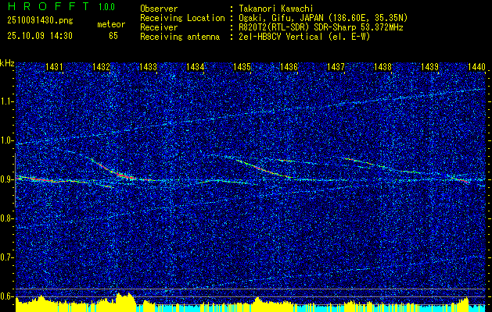
Task: Click time marker 1432
Action: pos(101,66)
